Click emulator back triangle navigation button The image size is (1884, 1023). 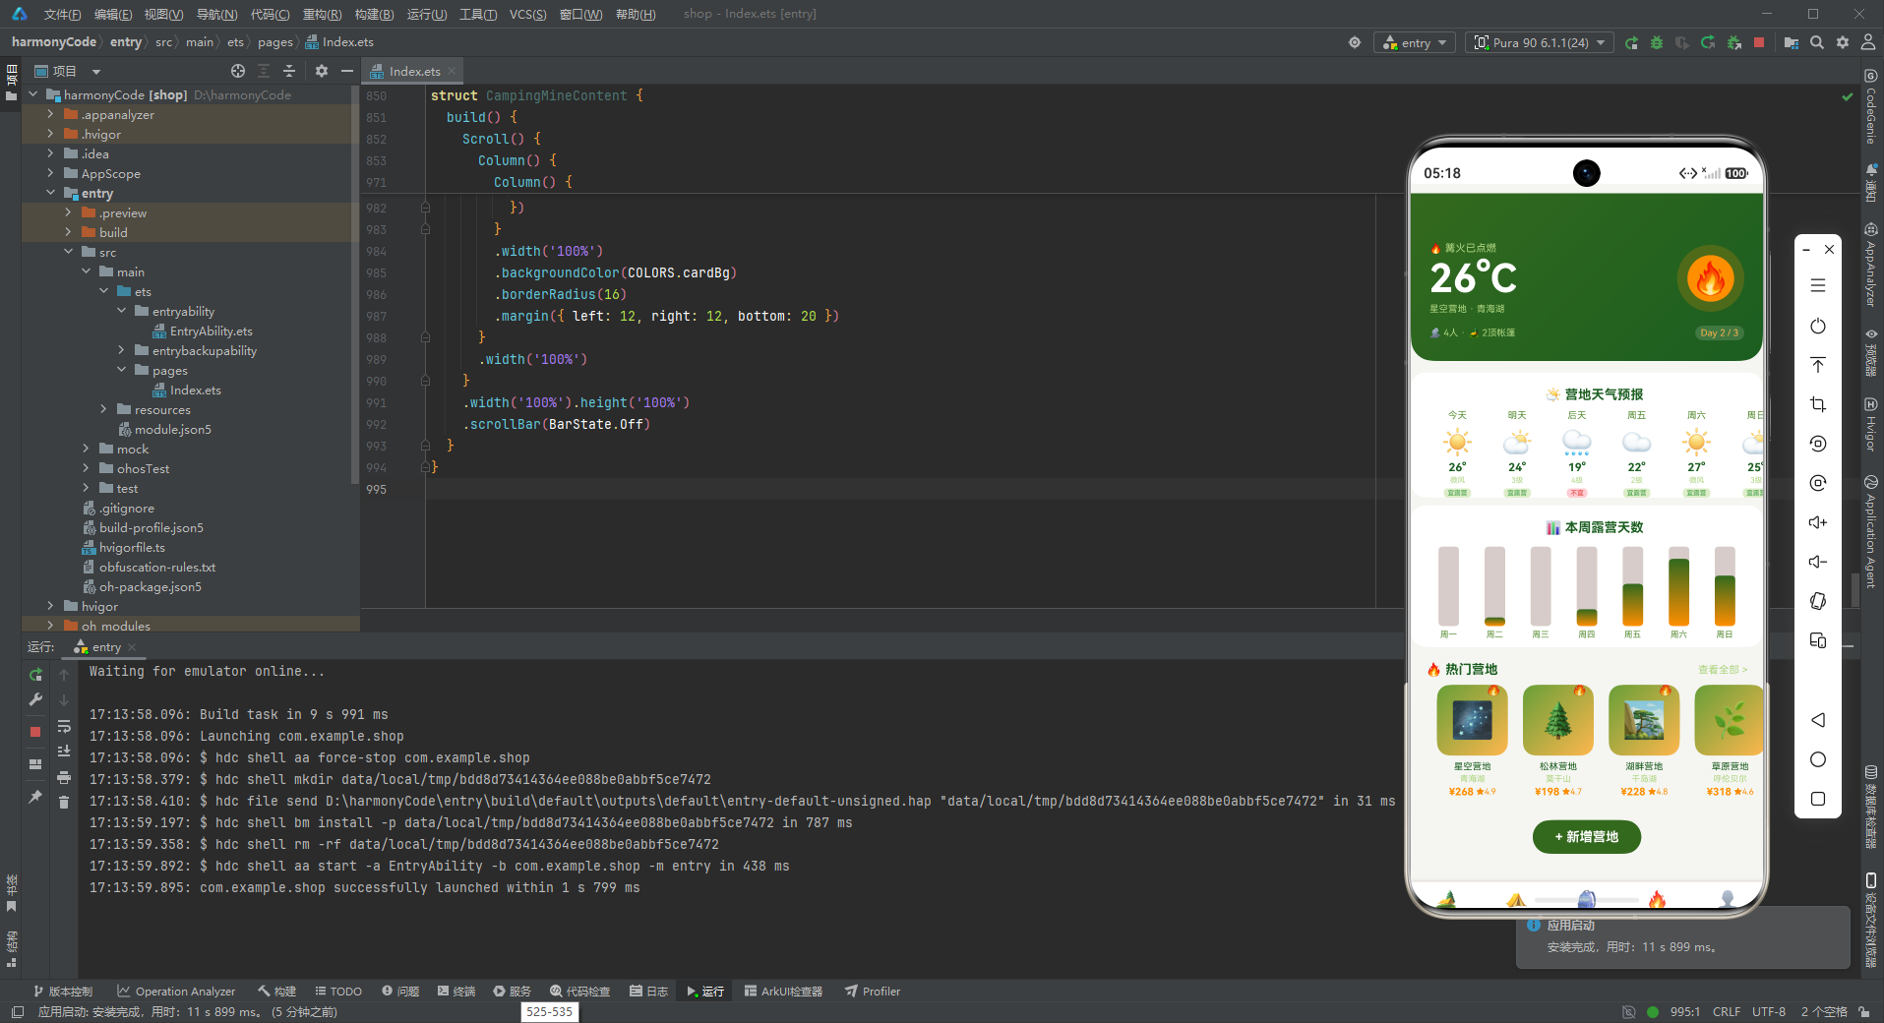(x=1818, y=720)
